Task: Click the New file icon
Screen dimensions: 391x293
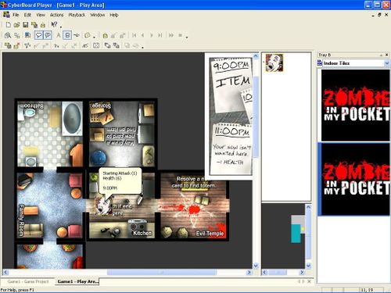Action: click(8, 25)
